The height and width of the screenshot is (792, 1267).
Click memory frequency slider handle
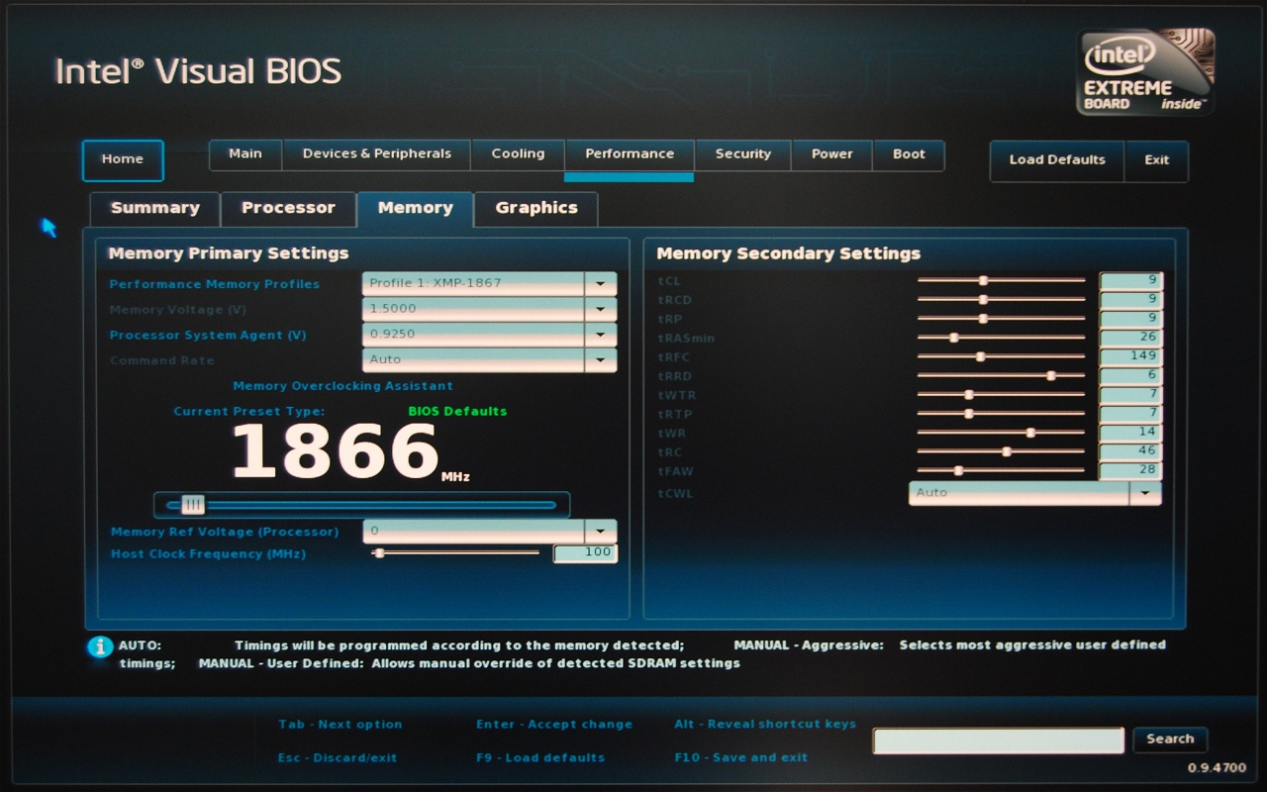pyautogui.click(x=193, y=505)
